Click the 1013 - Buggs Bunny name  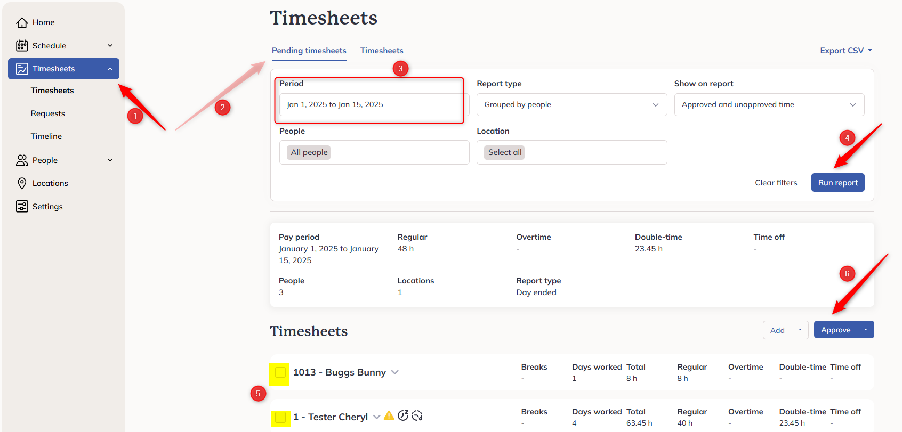(x=340, y=372)
